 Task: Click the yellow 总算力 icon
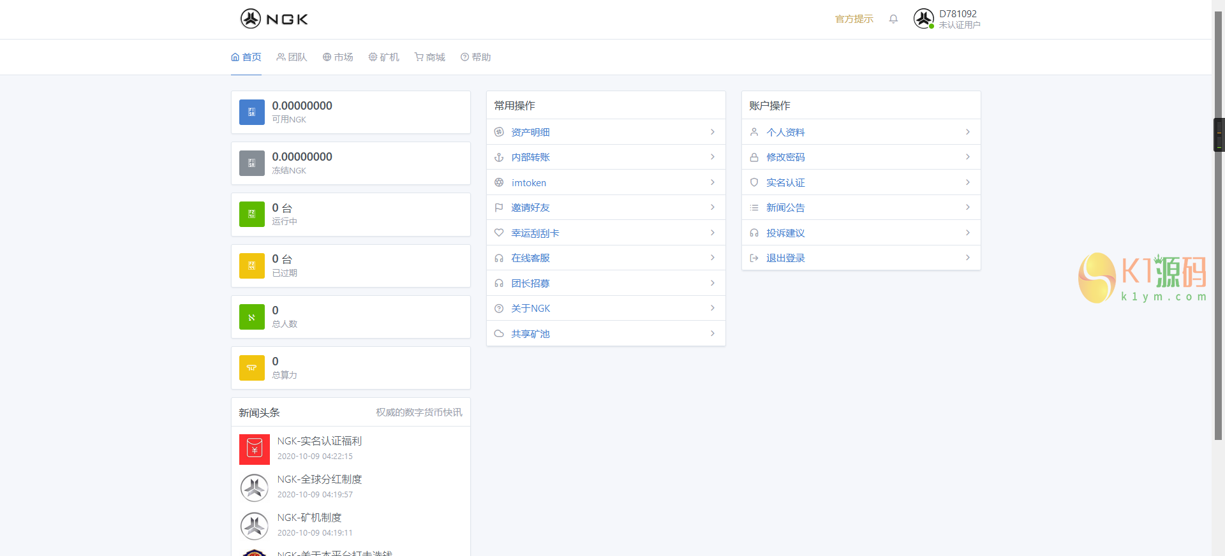(252, 368)
